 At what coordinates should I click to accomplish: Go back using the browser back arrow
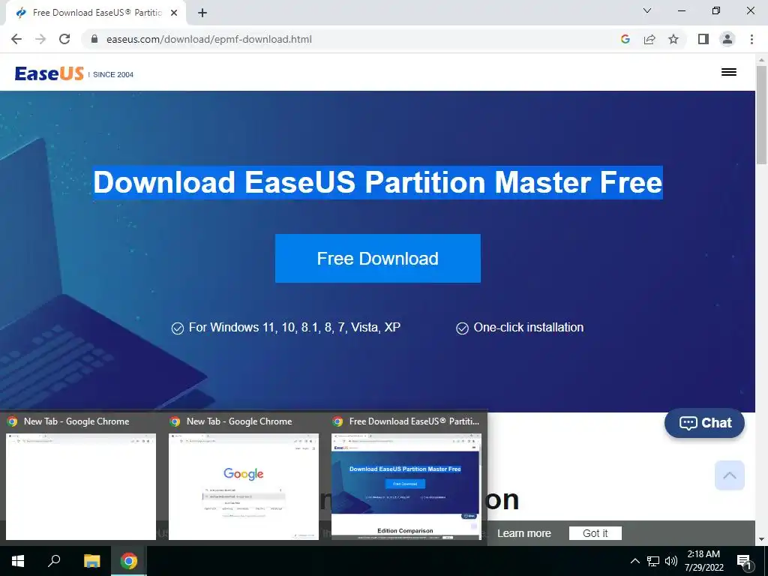[x=16, y=39]
